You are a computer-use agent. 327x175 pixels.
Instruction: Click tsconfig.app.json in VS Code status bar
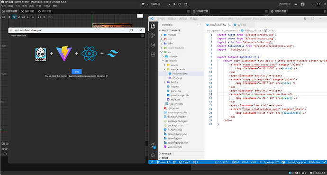coord(297,162)
